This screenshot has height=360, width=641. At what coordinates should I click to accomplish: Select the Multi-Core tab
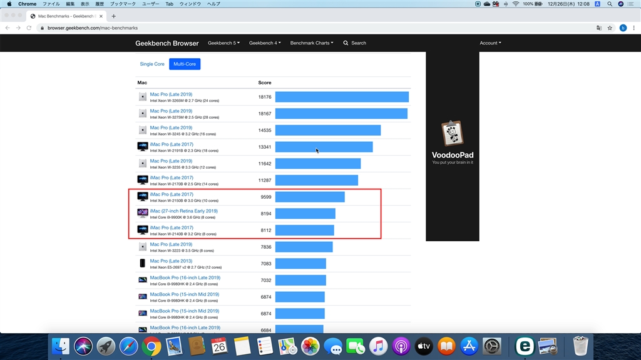(185, 64)
